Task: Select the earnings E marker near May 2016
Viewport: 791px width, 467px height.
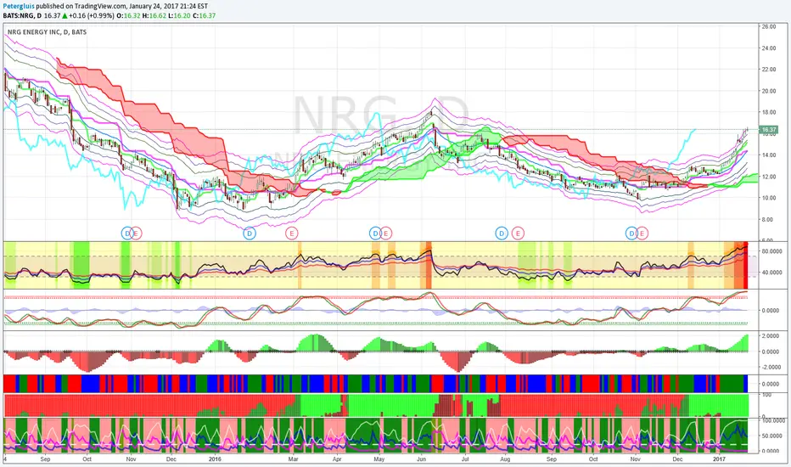Action: (385, 233)
